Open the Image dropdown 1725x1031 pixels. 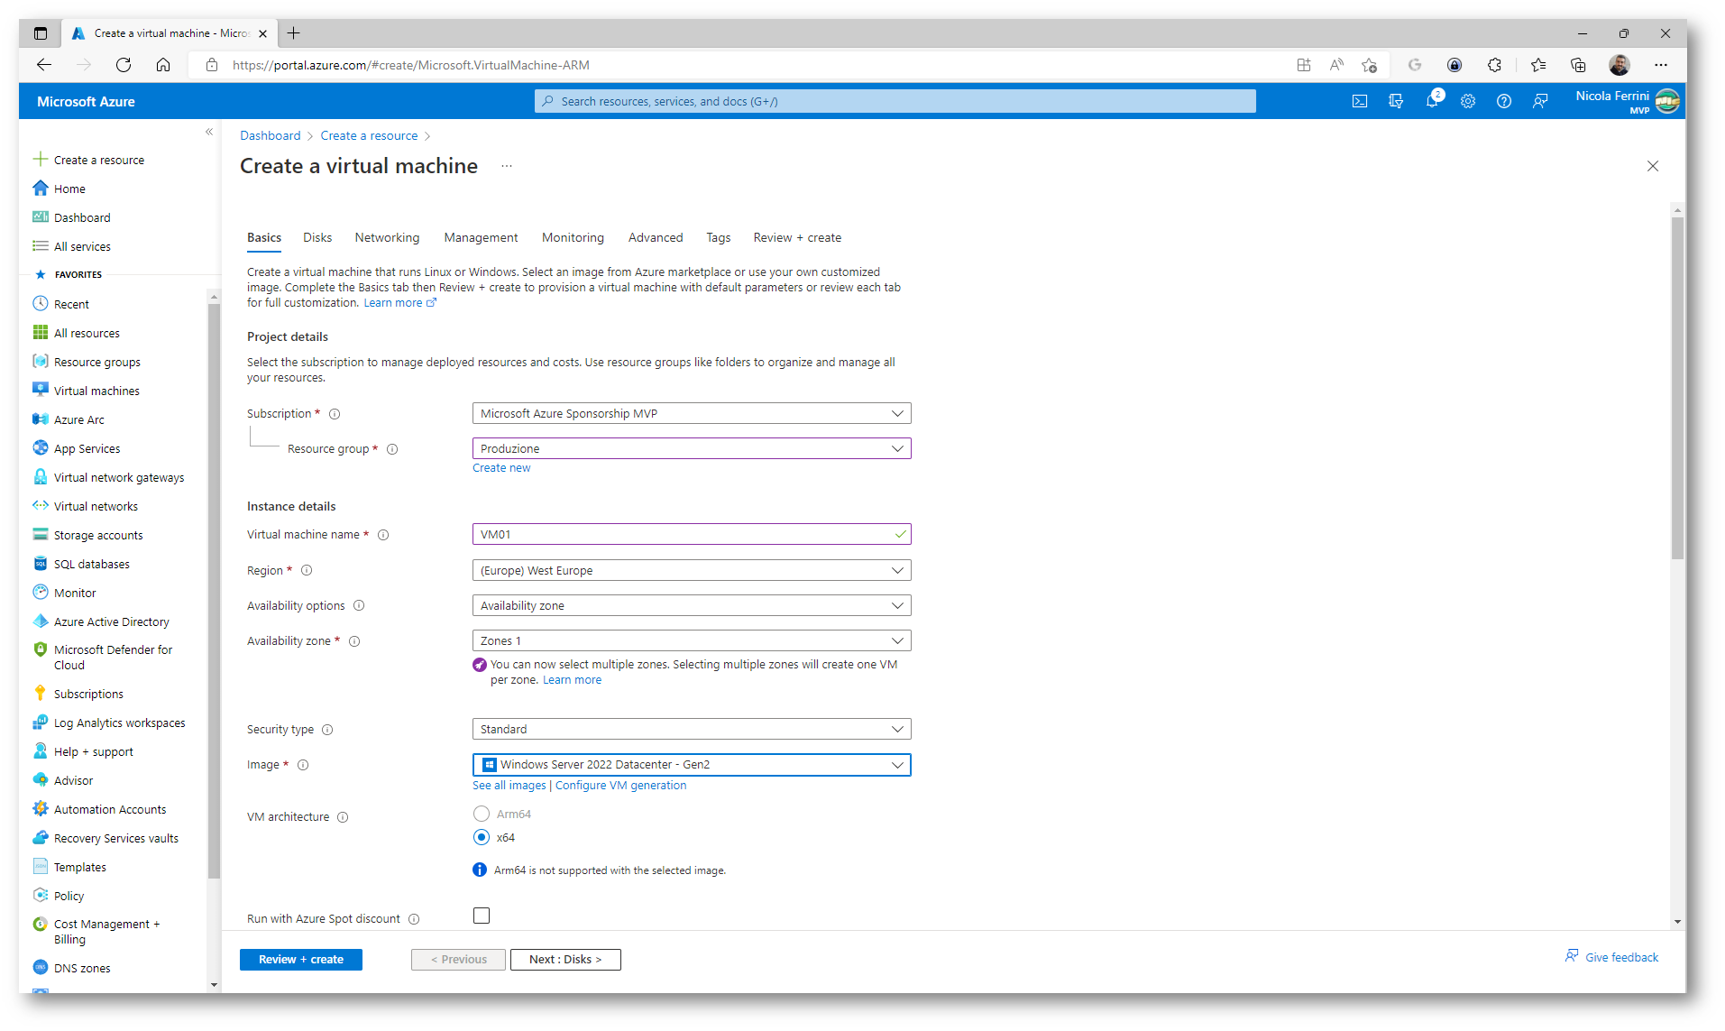[x=692, y=764]
